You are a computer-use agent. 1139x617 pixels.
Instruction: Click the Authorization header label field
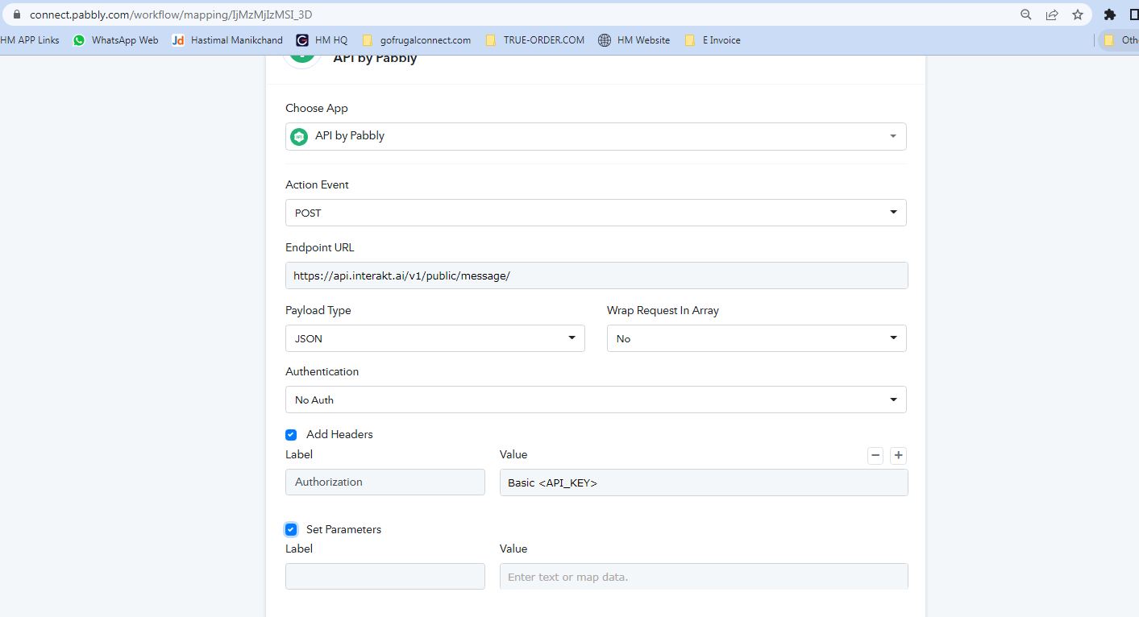click(385, 482)
